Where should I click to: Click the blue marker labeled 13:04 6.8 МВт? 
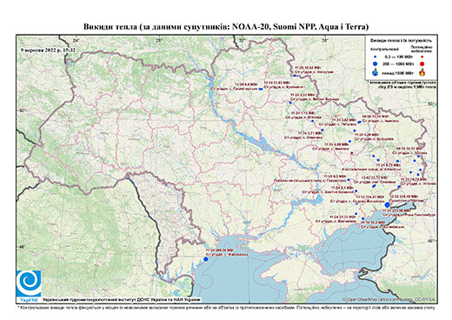260,89
